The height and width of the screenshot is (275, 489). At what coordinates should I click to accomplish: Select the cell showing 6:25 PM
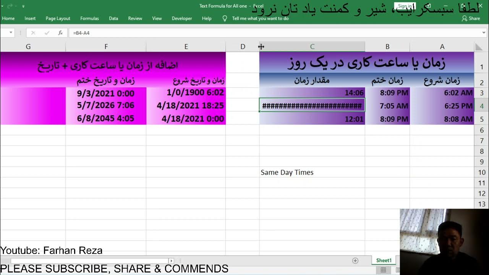[442, 105]
